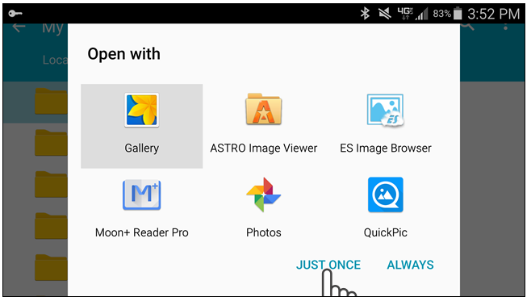The image size is (531, 301).
Task: Select the Google Photos pinwheel icon
Action: tap(263, 194)
